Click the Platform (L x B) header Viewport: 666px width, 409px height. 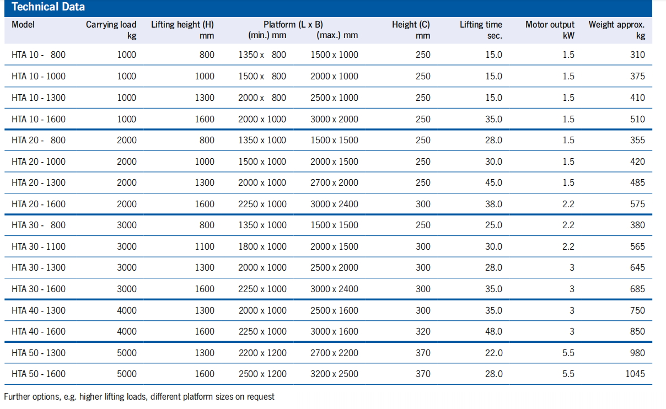click(293, 25)
